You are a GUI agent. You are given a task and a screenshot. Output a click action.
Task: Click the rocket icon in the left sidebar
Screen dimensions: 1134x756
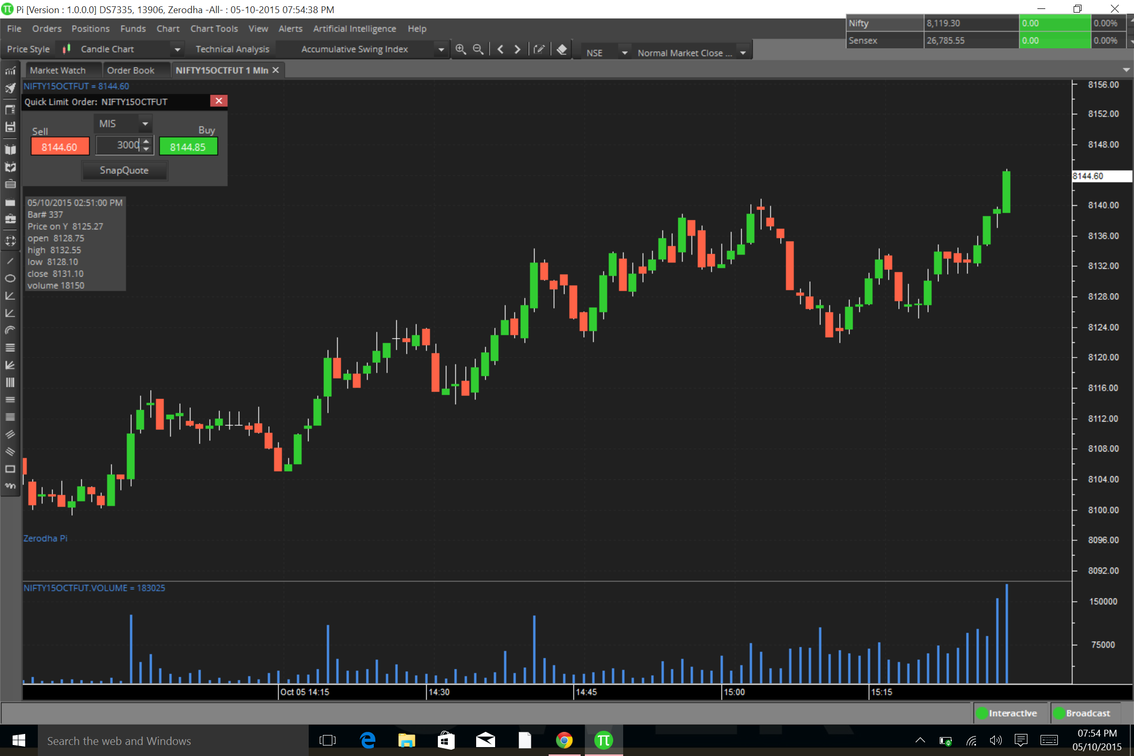tap(10, 88)
